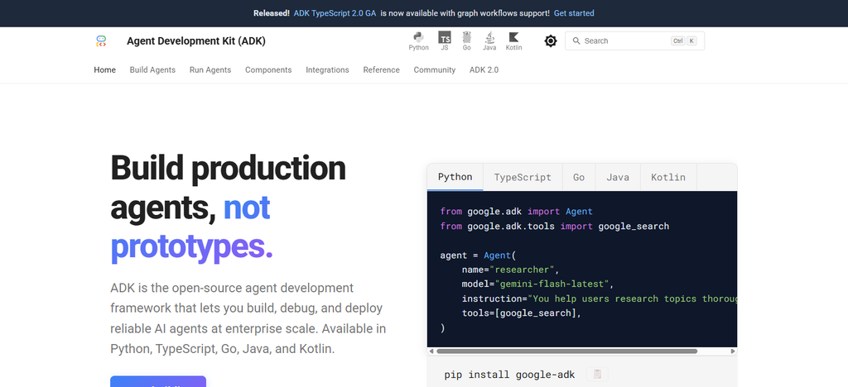Click the 'researcher' name string in code
This screenshot has width=848, height=387.
(x=522, y=270)
